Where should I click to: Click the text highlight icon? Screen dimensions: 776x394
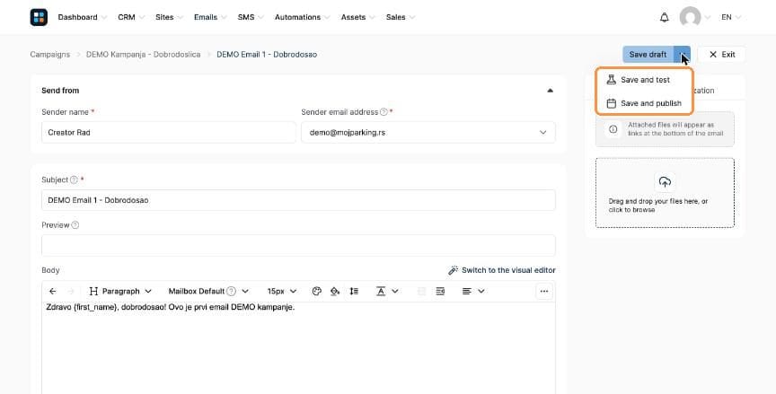coord(381,291)
